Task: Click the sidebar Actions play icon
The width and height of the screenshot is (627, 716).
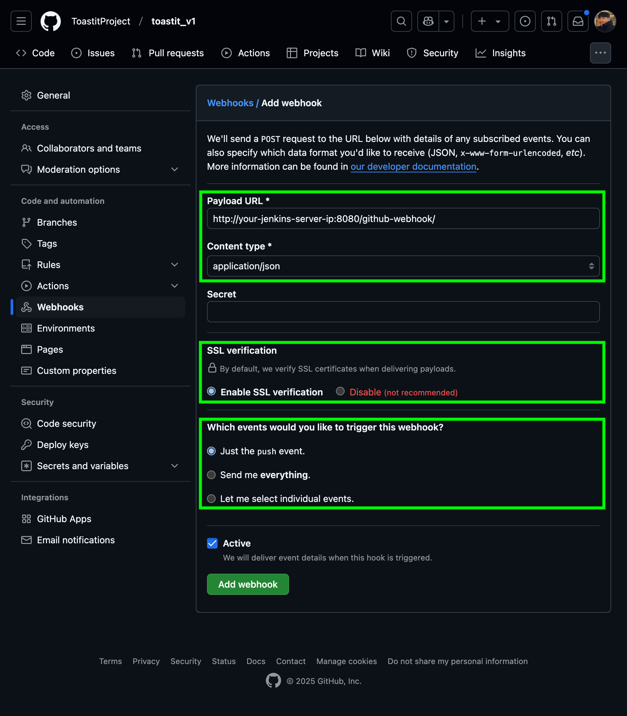Action: coord(26,286)
